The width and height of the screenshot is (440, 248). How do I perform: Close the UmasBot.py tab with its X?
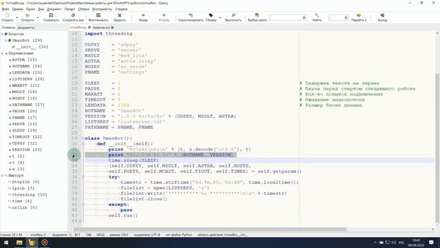tap(89, 28)
